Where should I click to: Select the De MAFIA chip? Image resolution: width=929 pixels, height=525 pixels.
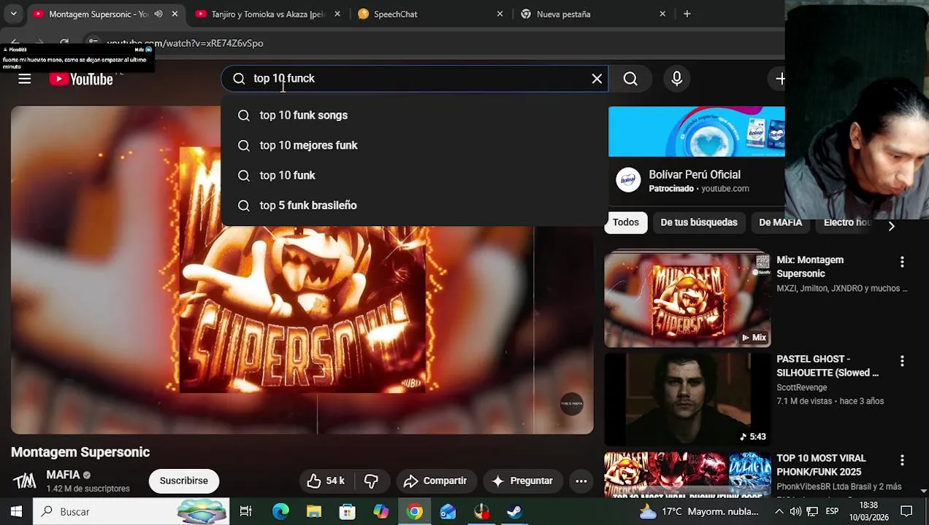point(780,222)
